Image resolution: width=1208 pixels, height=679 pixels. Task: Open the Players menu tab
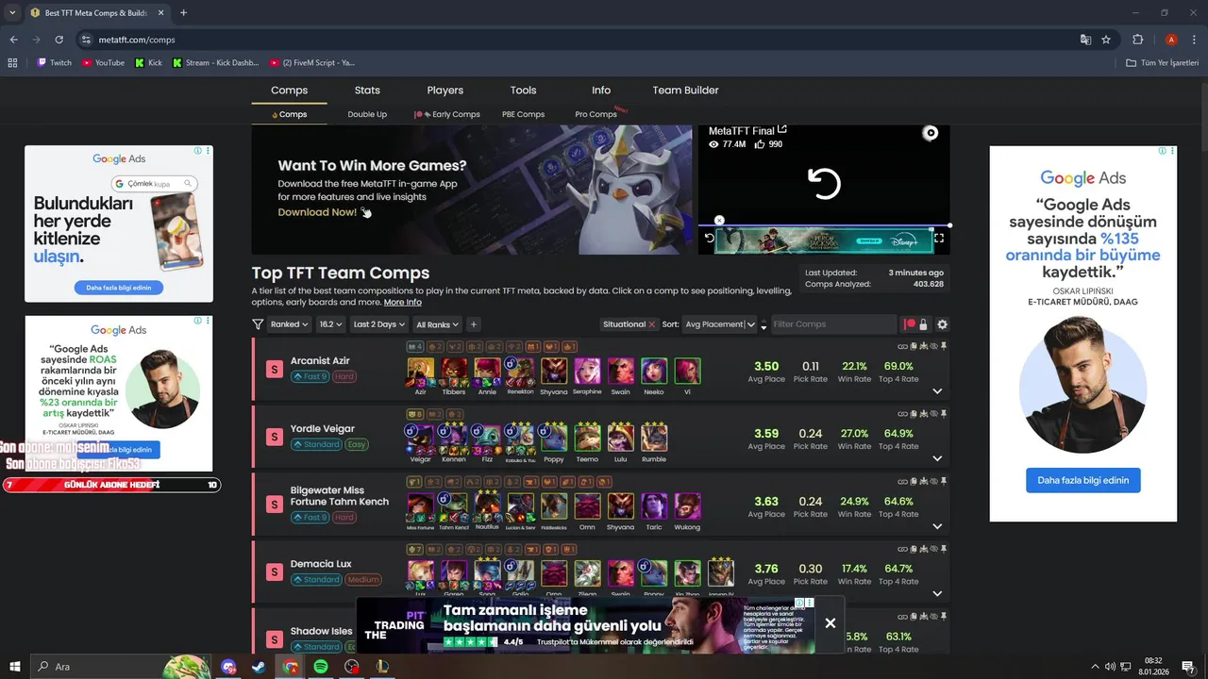[x=445, y=91]
